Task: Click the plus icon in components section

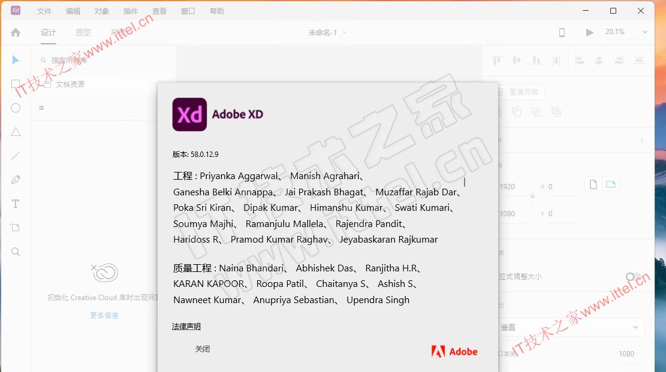Action: click(x=641, y=141)
